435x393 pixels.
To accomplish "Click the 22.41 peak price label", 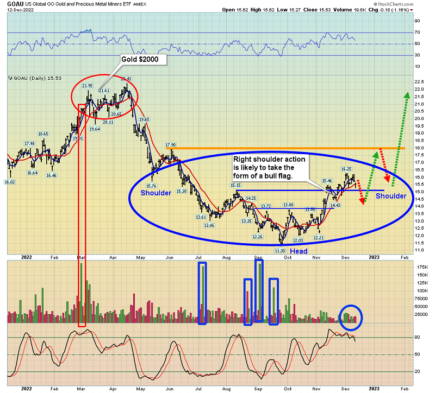I will pyautogui.click(x=126, y=79).
